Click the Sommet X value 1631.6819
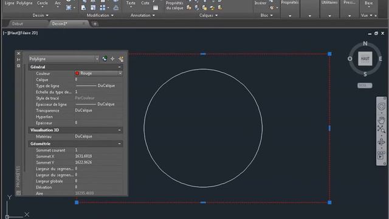 (83, 156)
